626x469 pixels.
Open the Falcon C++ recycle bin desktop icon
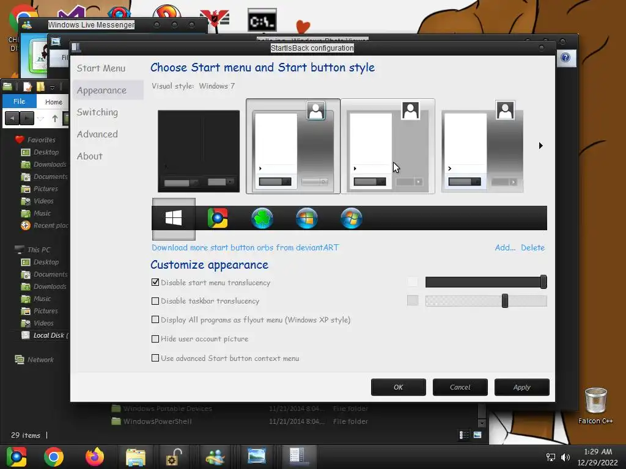pos(595,405)
